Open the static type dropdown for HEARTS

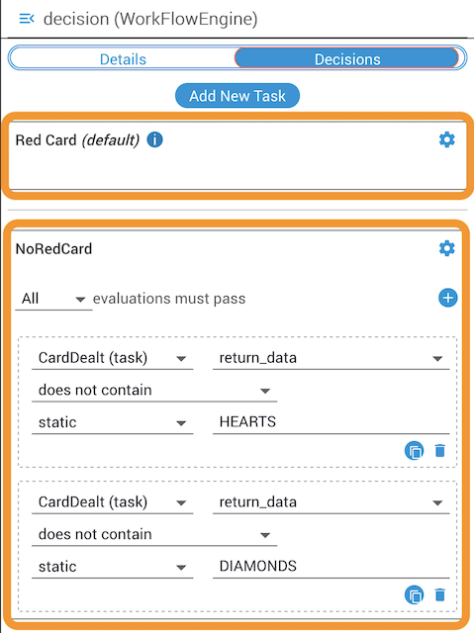coord(112,422)
